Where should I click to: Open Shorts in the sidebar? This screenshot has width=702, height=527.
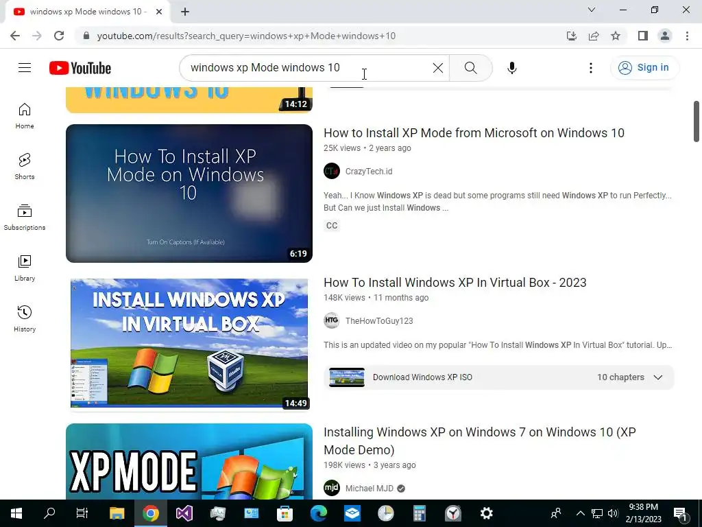25,167
